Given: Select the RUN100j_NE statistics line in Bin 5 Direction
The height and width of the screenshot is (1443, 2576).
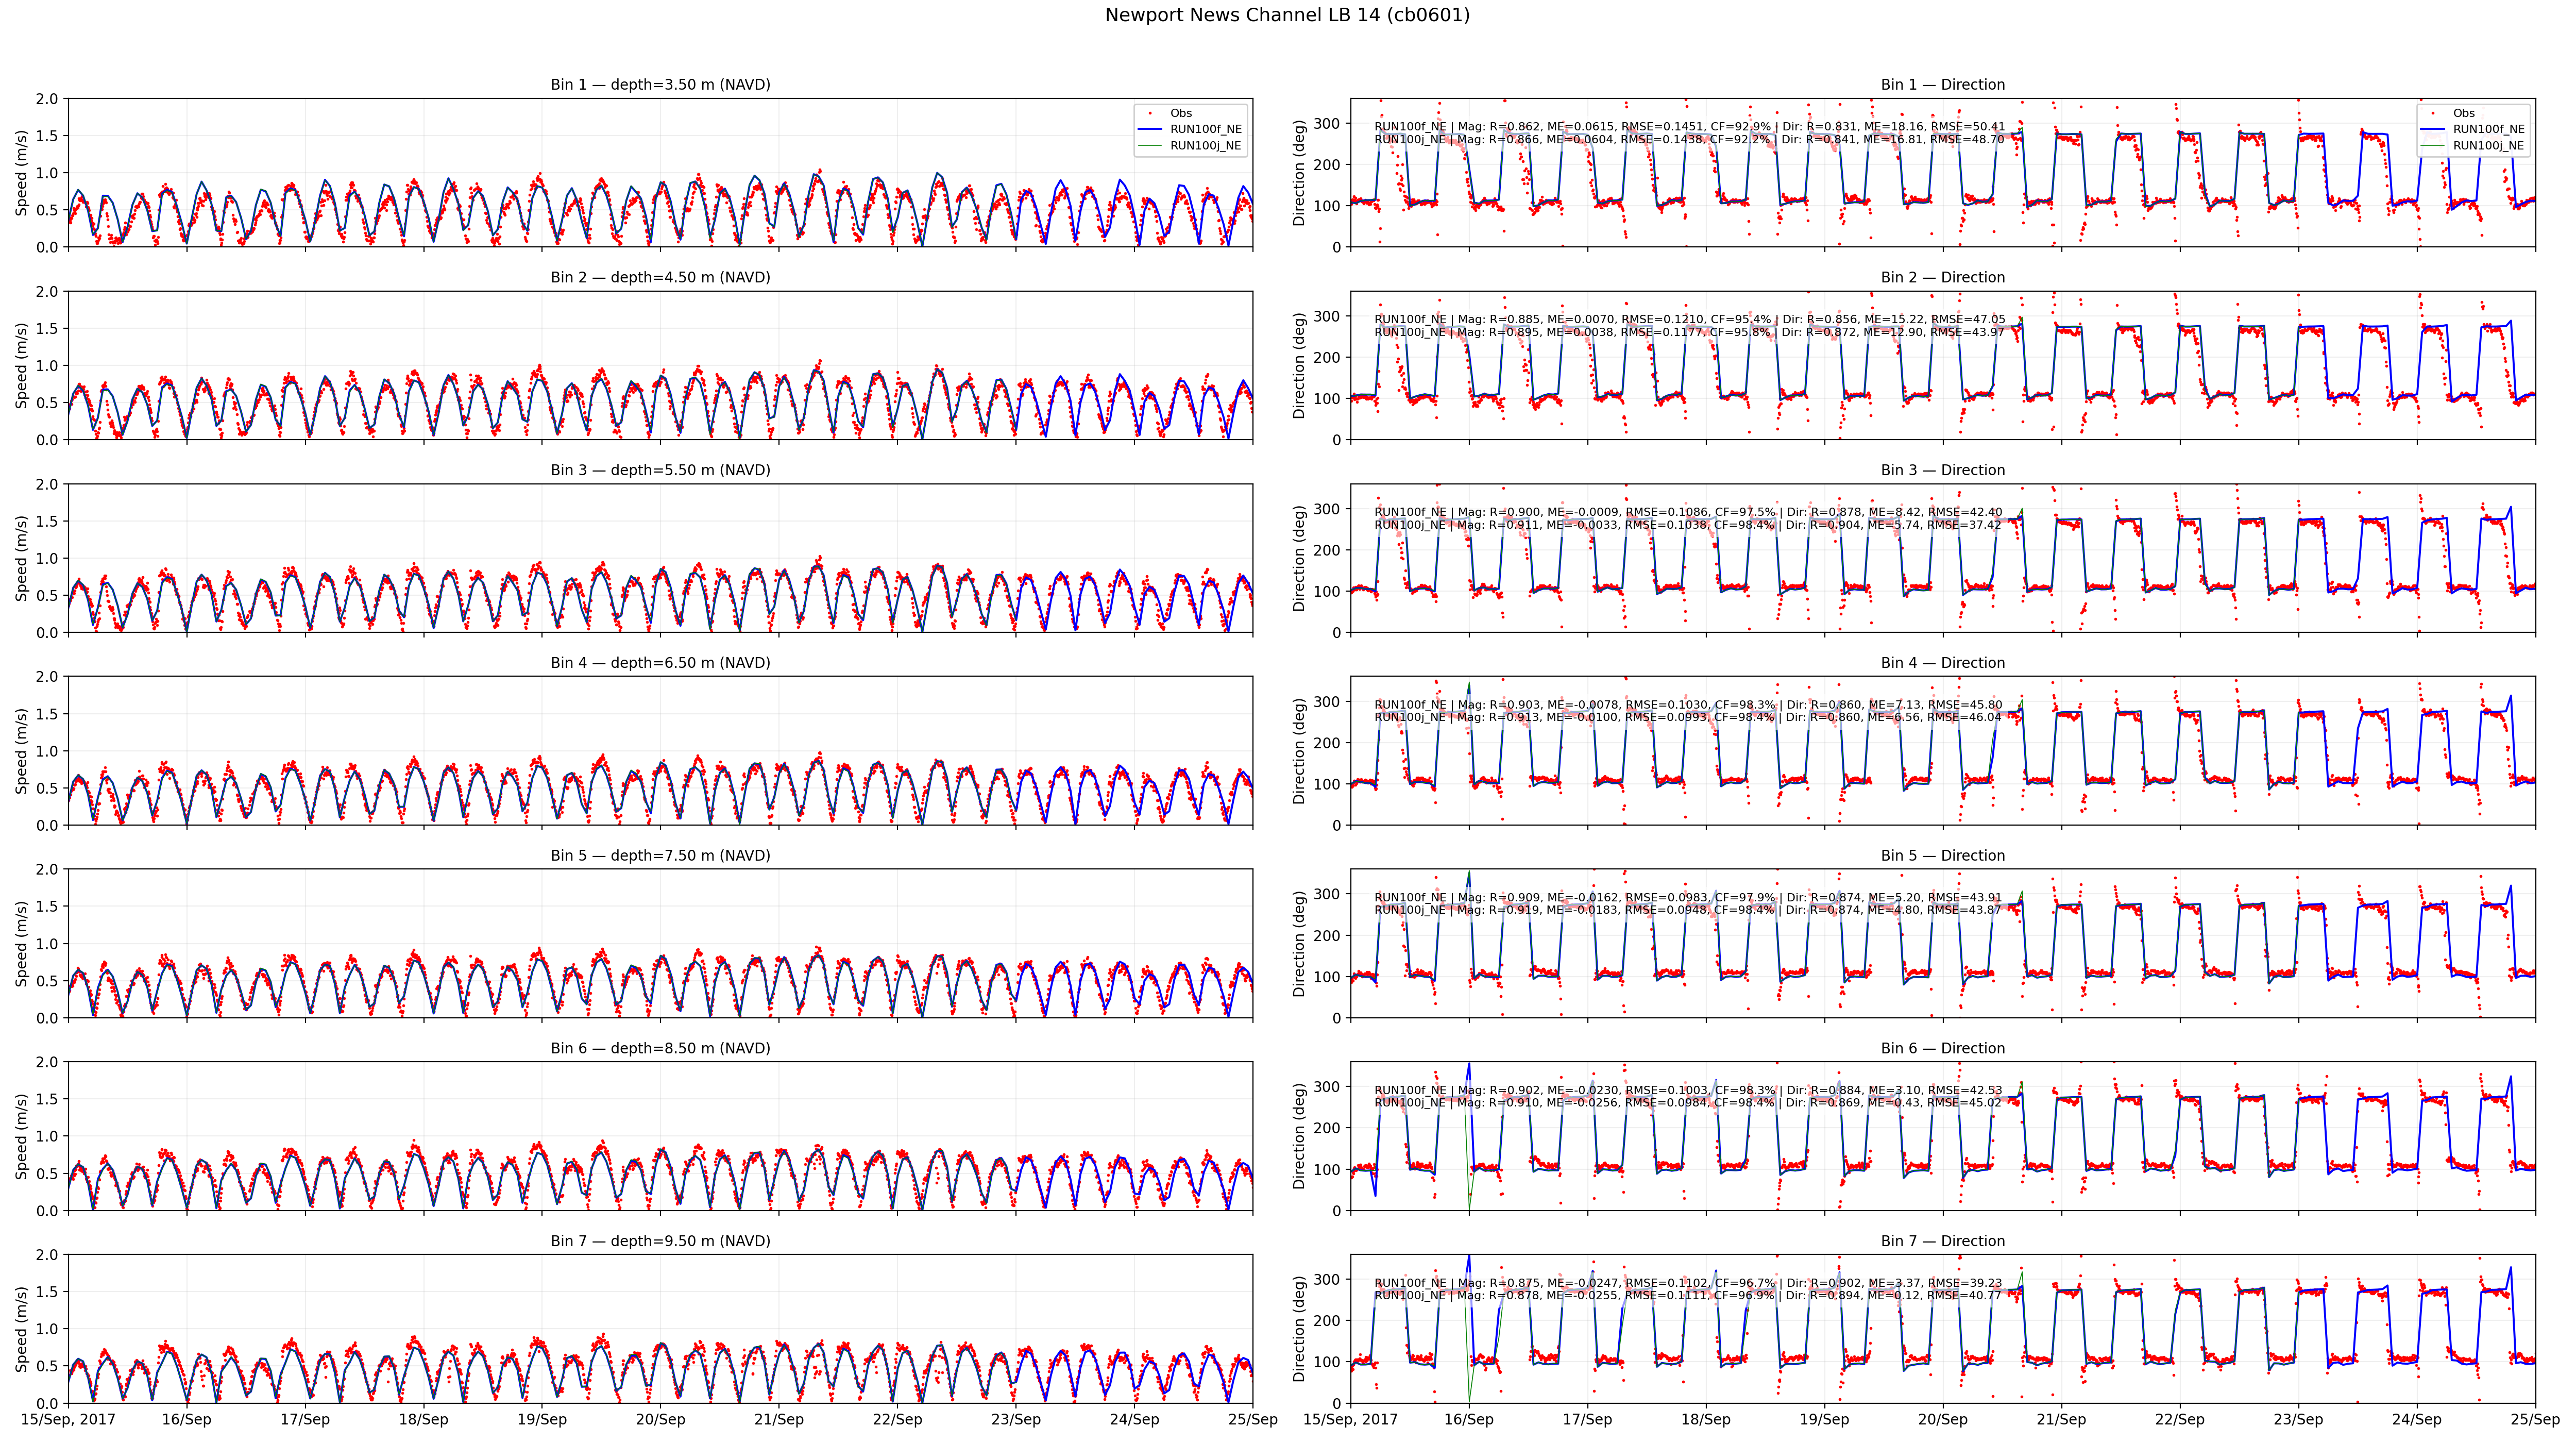Looking at the screenshot, I should point(1688,910).
